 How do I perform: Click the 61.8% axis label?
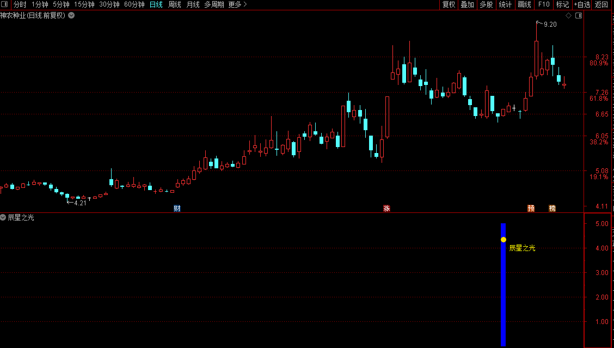(x=599, y=99)
